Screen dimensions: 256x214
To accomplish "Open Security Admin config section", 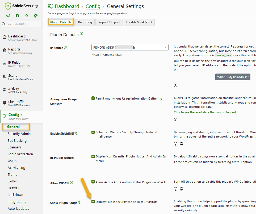I will (x=19, y=134).
